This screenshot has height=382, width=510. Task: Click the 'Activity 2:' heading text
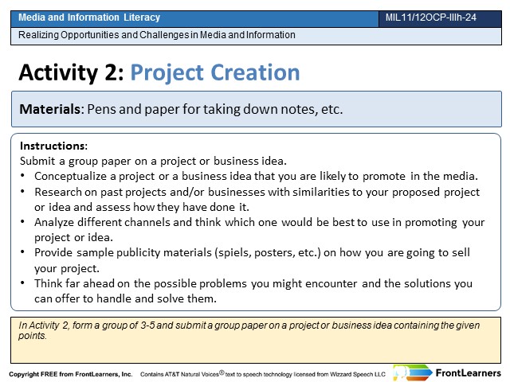(x=71, y=72)
